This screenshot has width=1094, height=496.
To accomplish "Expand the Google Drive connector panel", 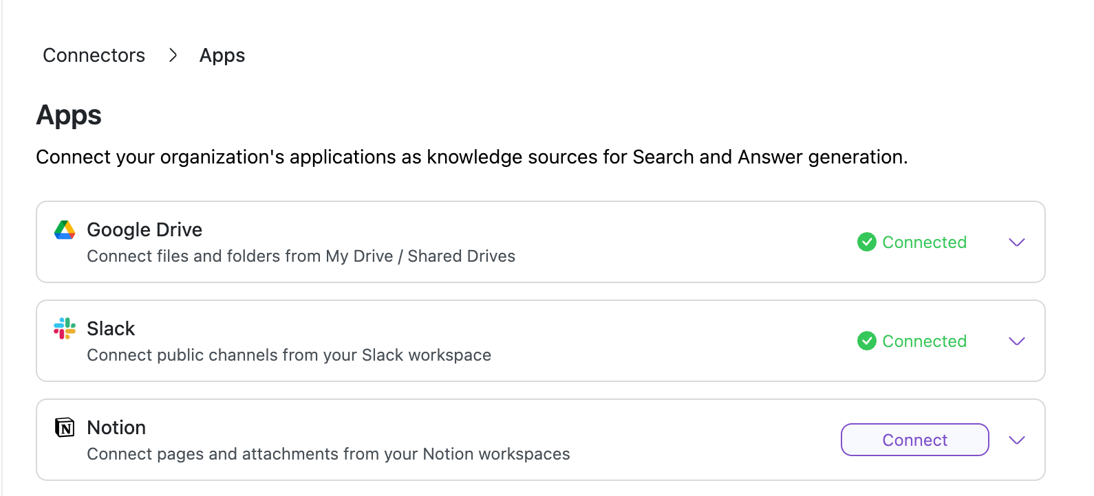I will pos(1016,242).
